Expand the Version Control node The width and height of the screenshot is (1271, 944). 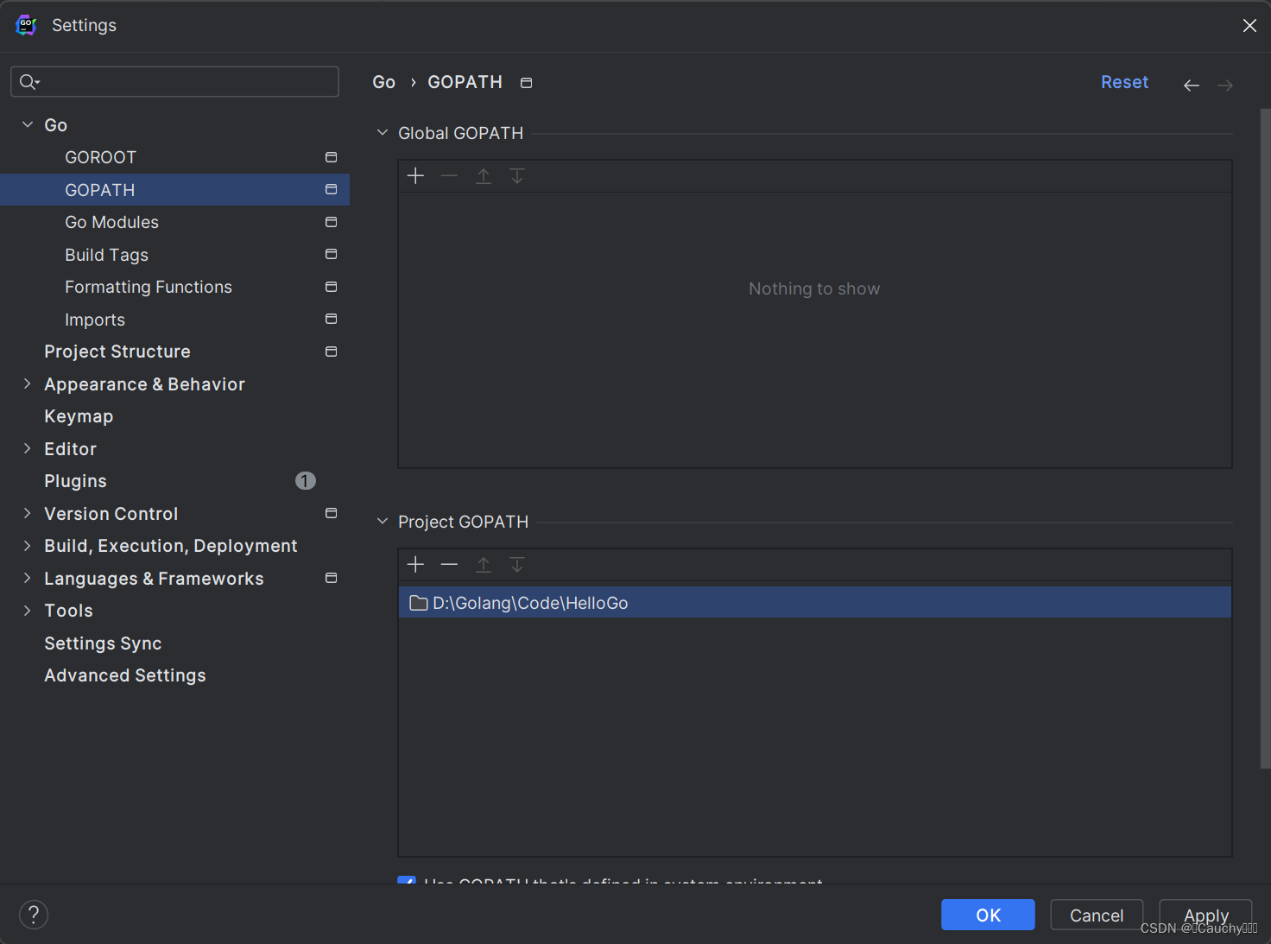[28, 513]
